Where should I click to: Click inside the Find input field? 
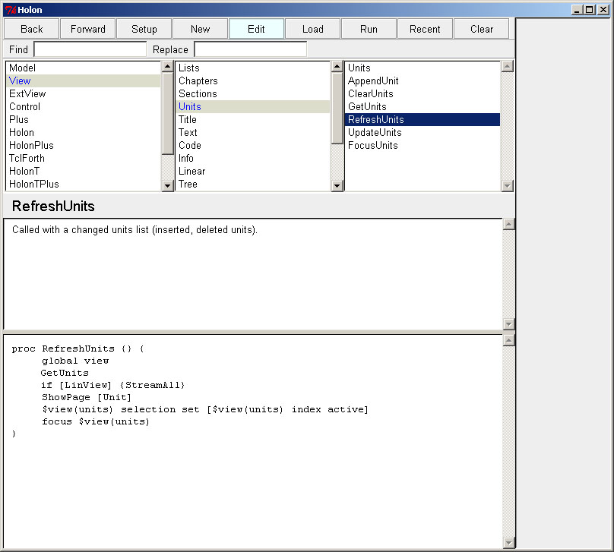[x=90, y=49]
